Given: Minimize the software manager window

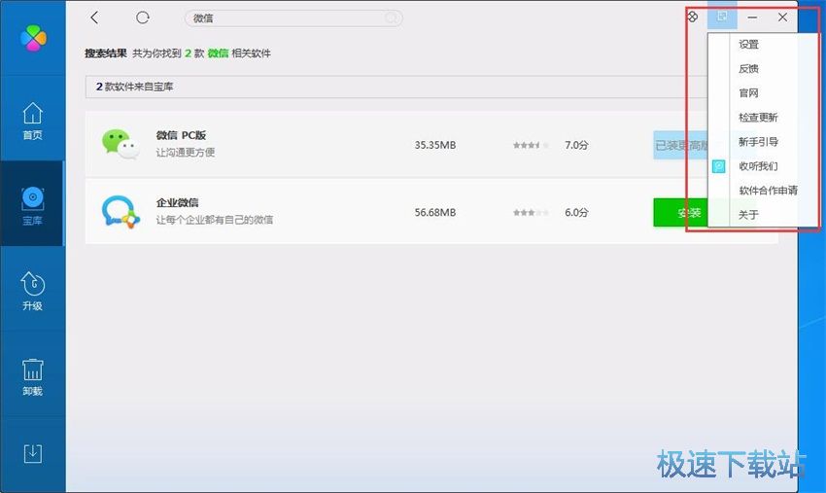Looking at the screenshot, I should [752, 18].
